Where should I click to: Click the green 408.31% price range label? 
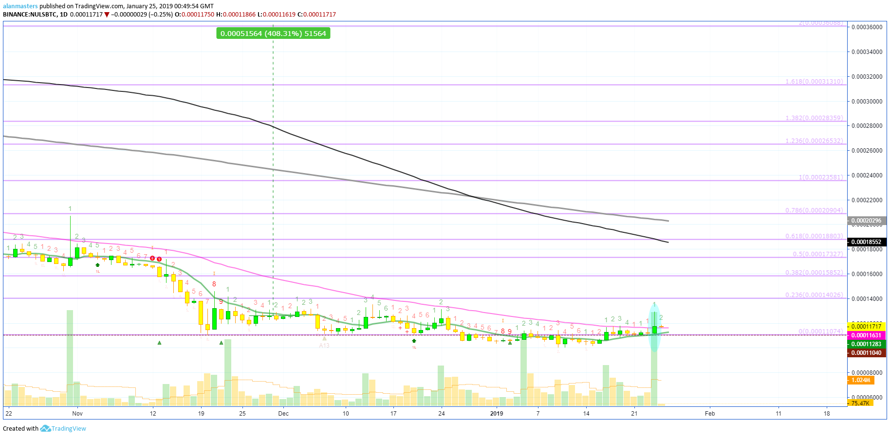(273, 34)
